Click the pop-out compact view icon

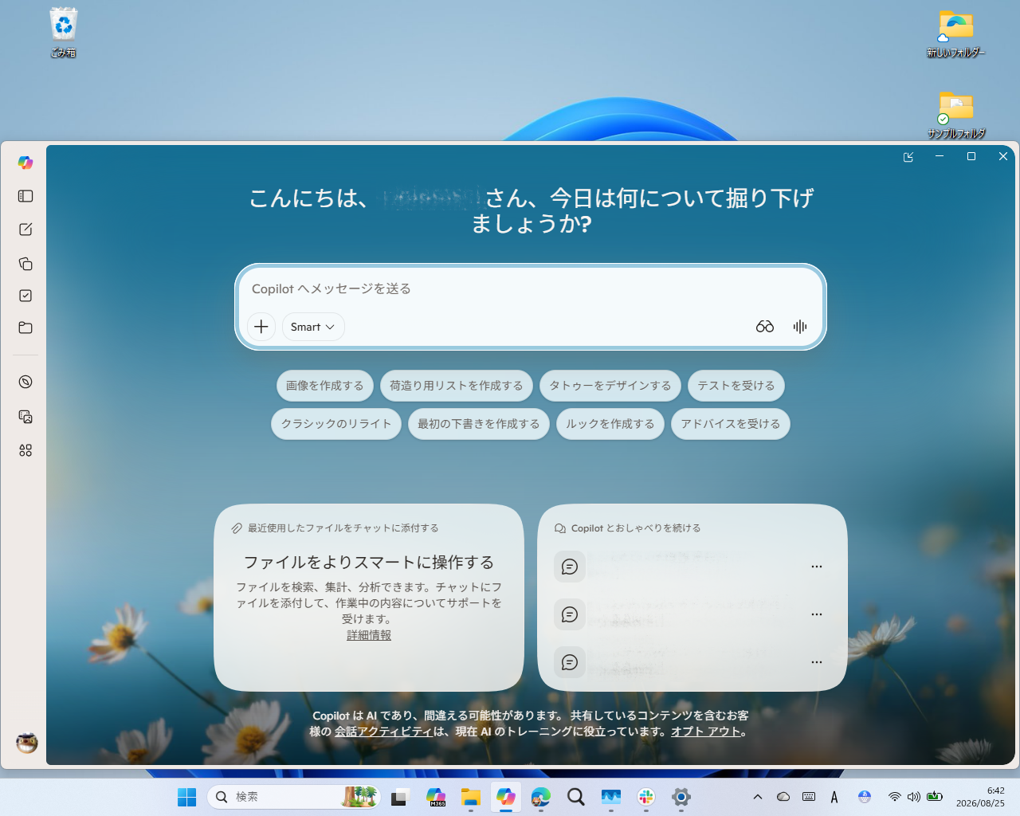click(x=908, y=157)
